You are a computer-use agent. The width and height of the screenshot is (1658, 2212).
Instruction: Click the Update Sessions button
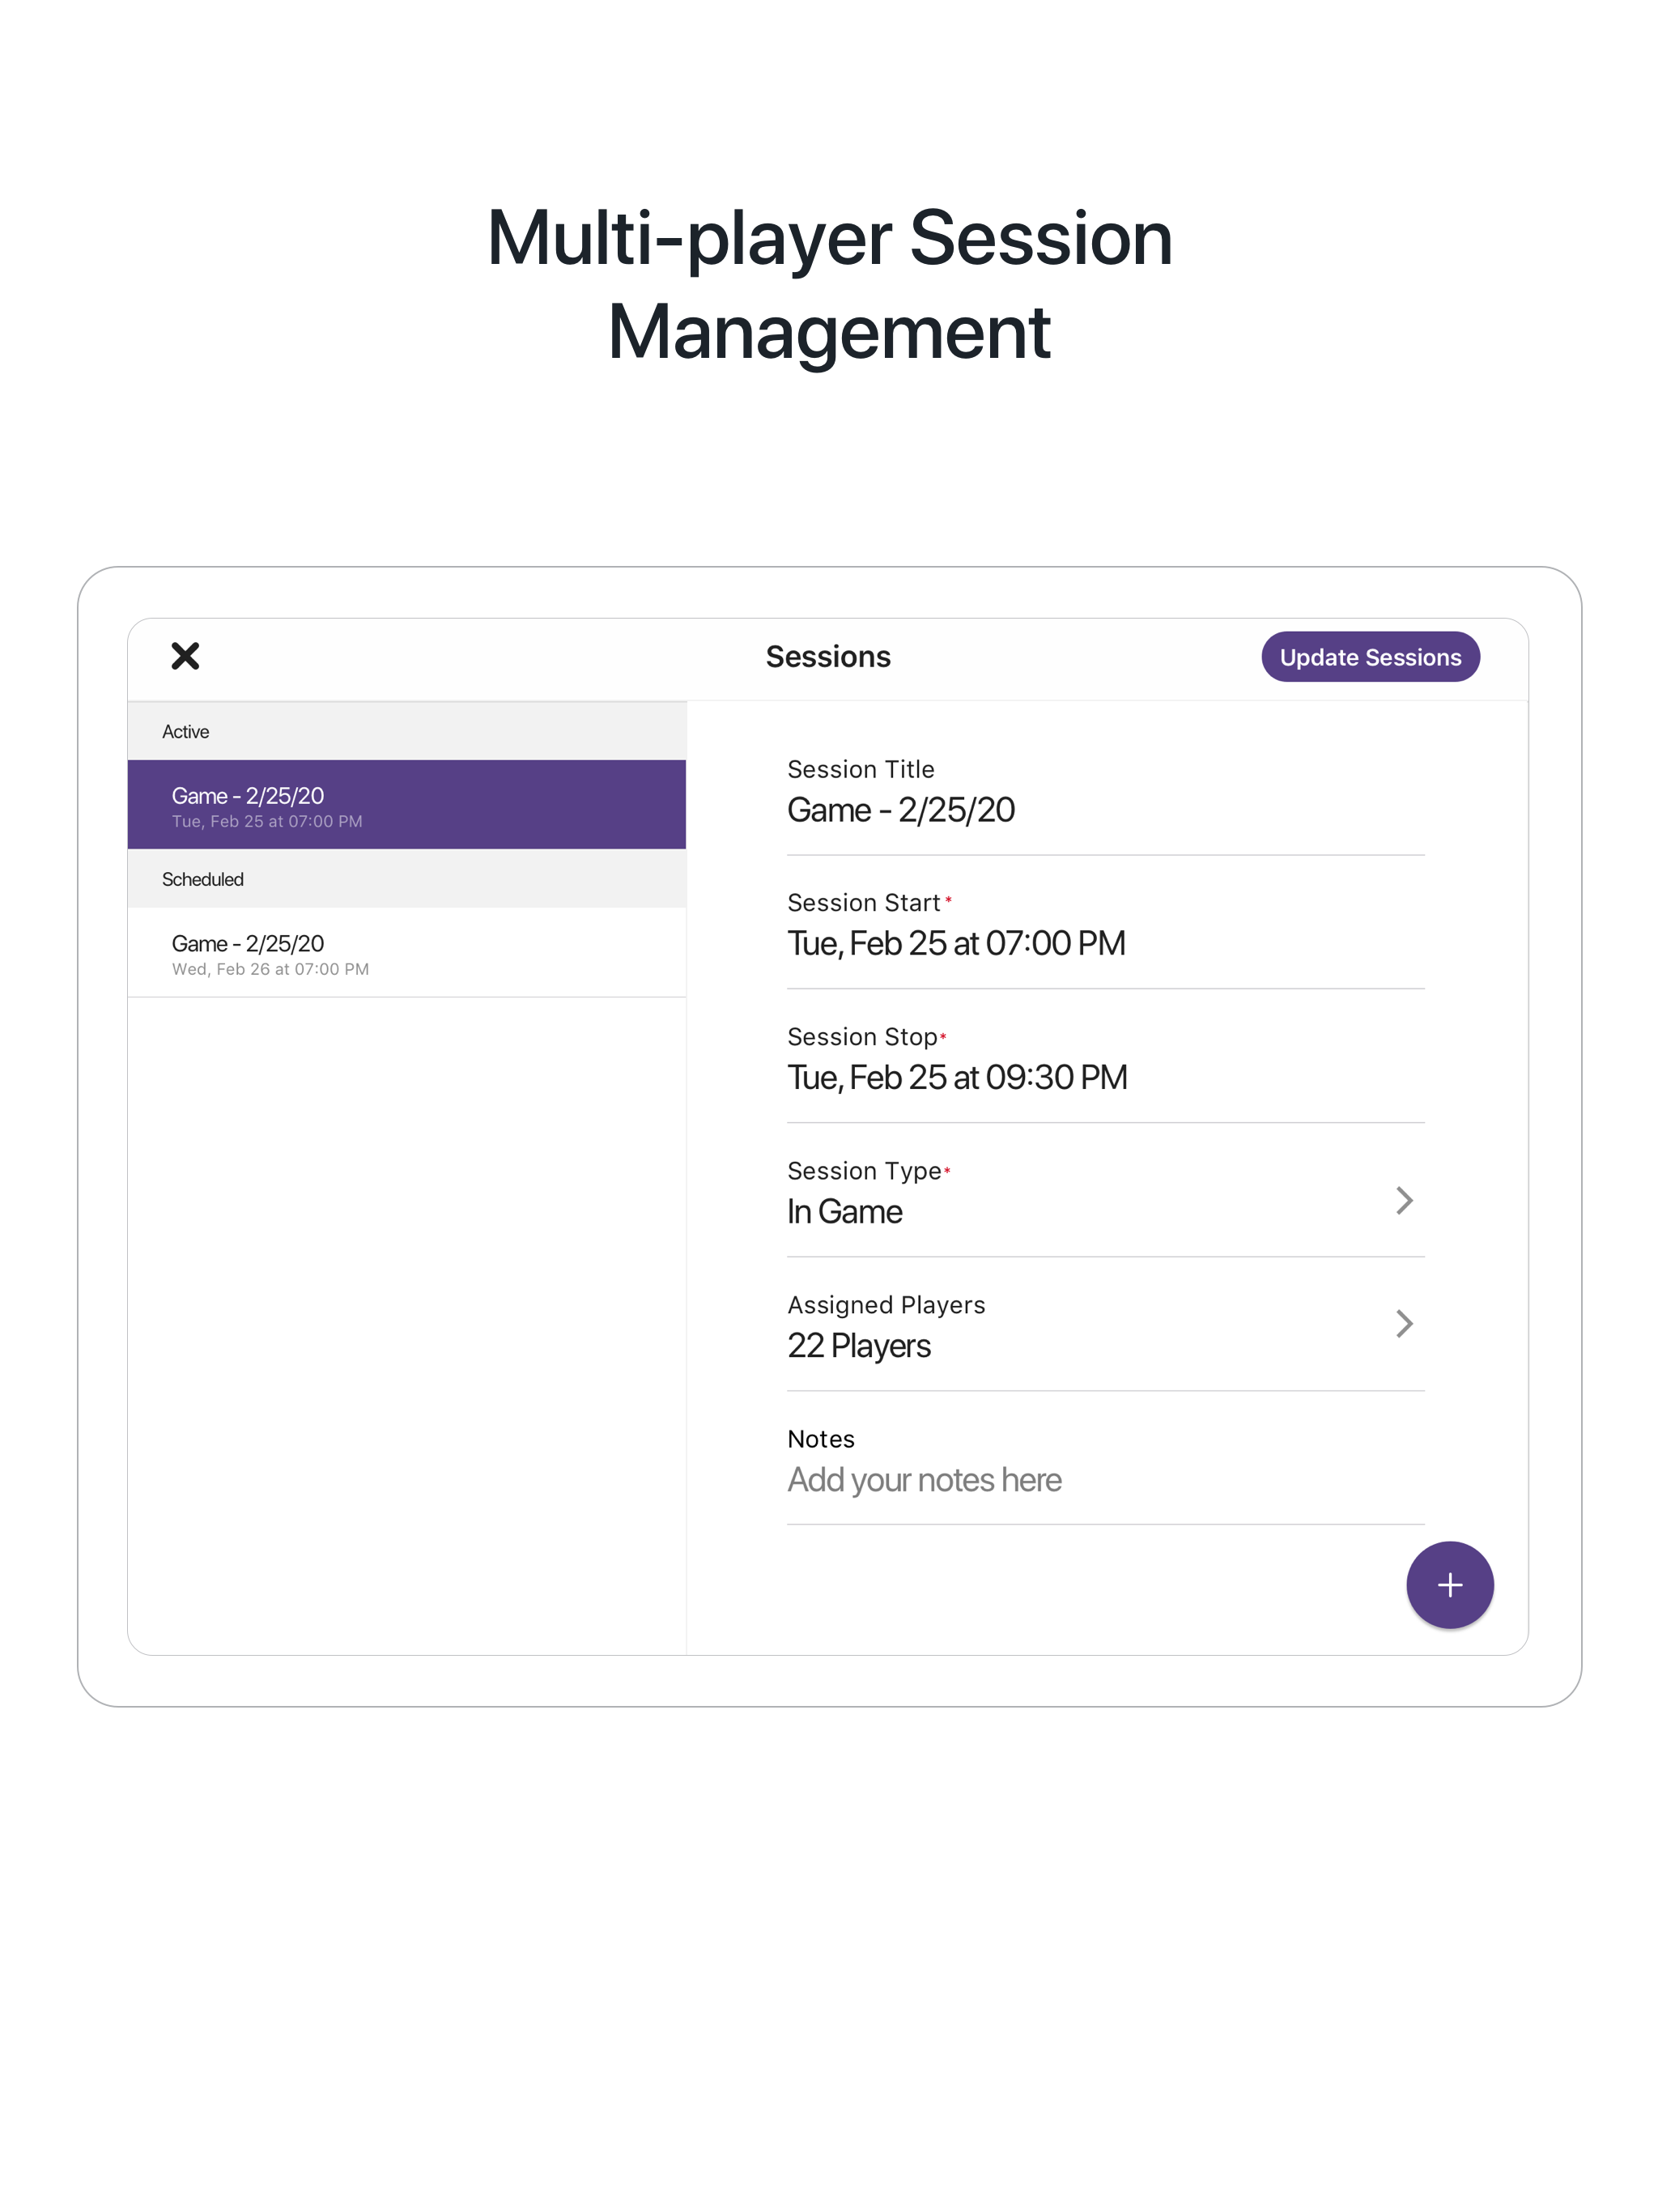tap(1369, 656)
